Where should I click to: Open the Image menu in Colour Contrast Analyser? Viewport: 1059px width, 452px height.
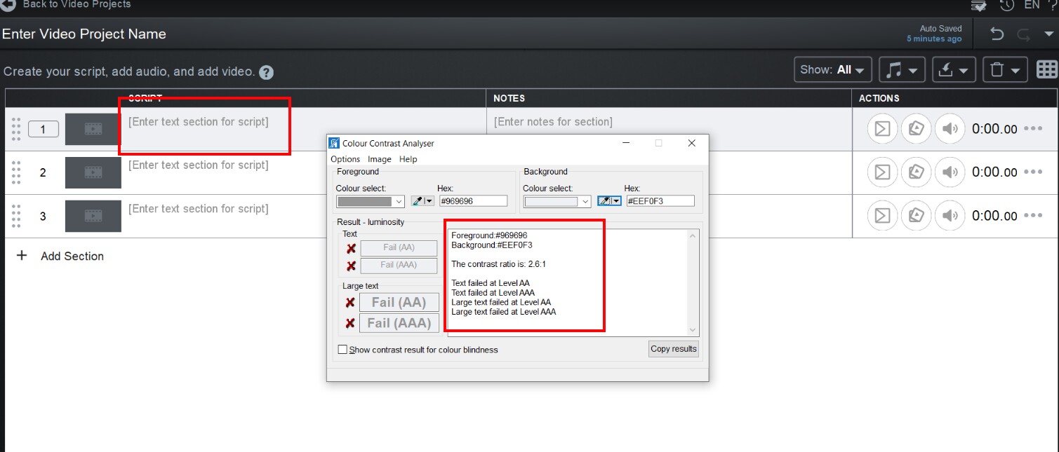point(379,159)
